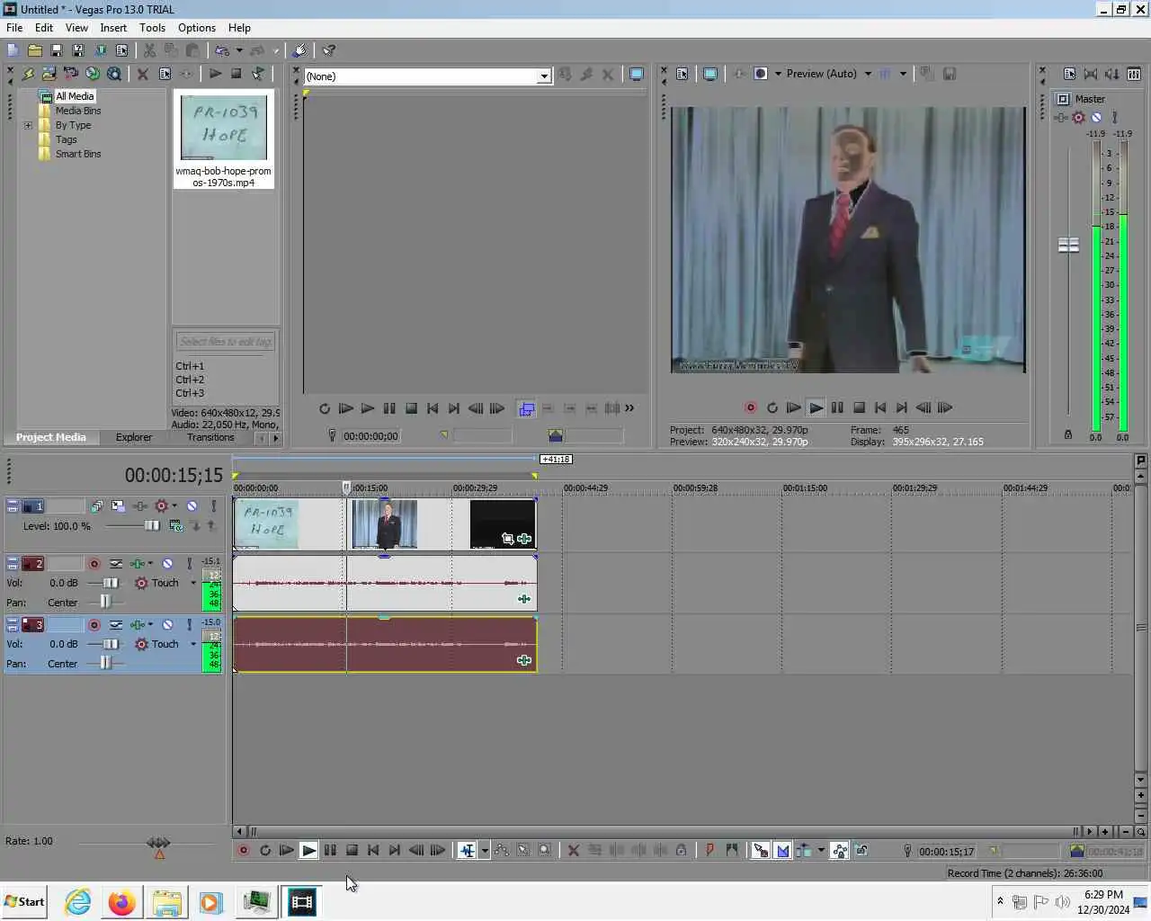Click the Insert Region icon in timeline toolbar
This screenshot has height=921, width=1151.
click(731, 850)
